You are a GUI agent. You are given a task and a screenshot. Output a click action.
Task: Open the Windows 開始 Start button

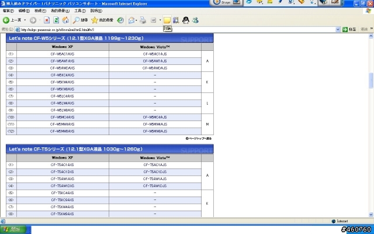(x=13, y=230)
